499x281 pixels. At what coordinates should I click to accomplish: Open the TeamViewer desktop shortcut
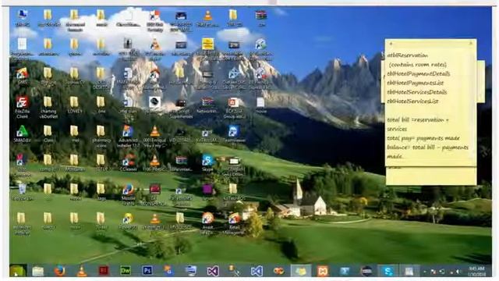[x=234, y=133]
